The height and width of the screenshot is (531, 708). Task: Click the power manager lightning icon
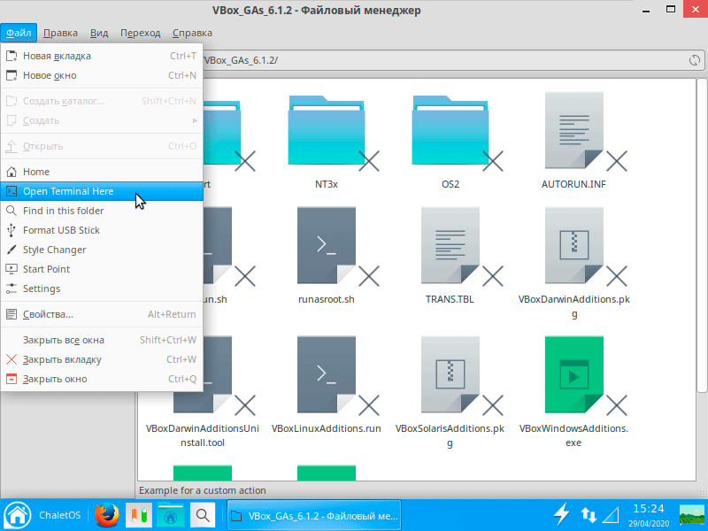561,514
